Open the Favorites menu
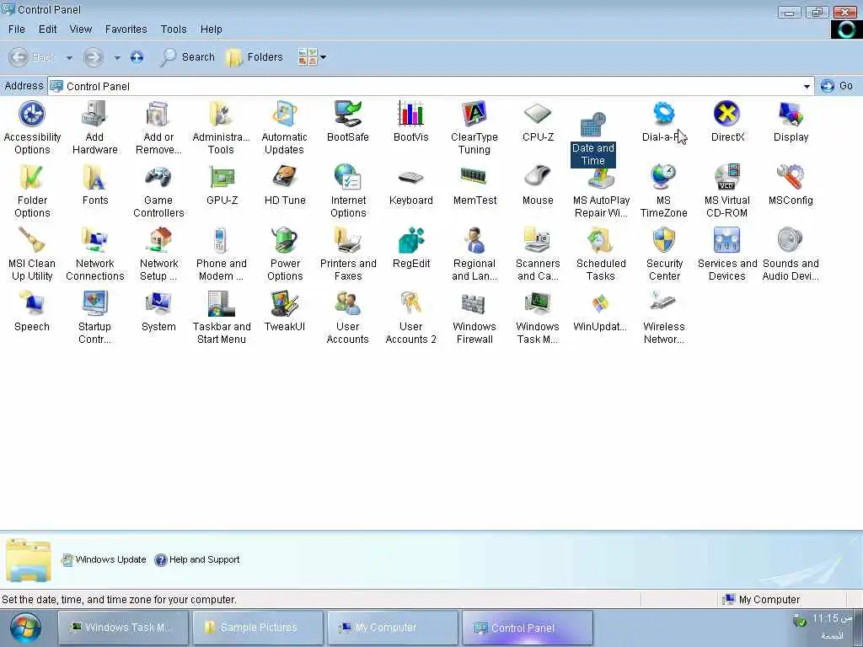 click(x=126, y=29)
